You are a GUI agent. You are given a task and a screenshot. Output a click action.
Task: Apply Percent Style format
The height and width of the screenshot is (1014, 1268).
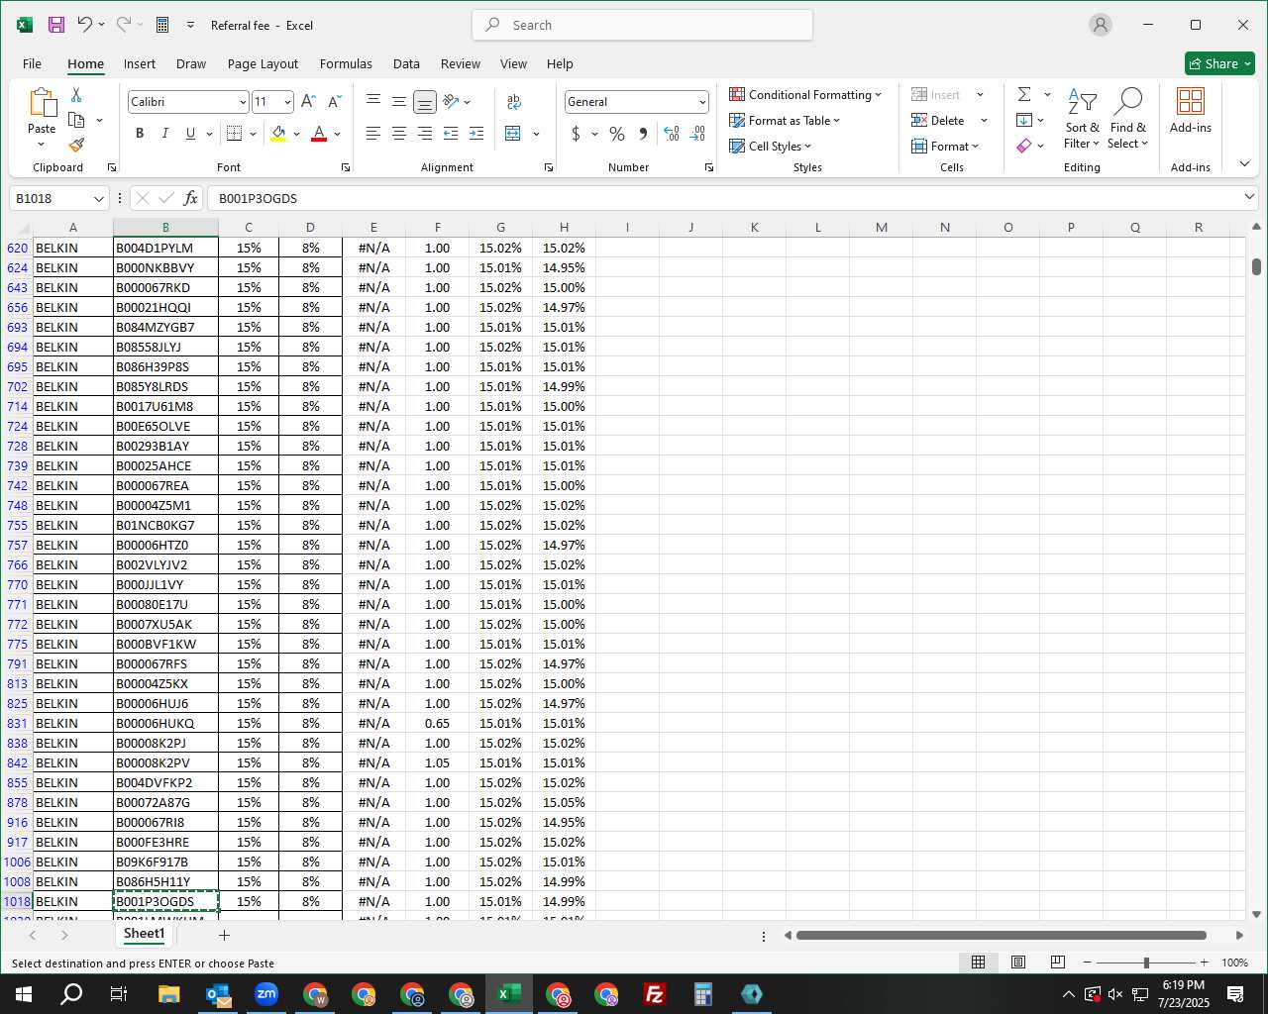[617, 133]
